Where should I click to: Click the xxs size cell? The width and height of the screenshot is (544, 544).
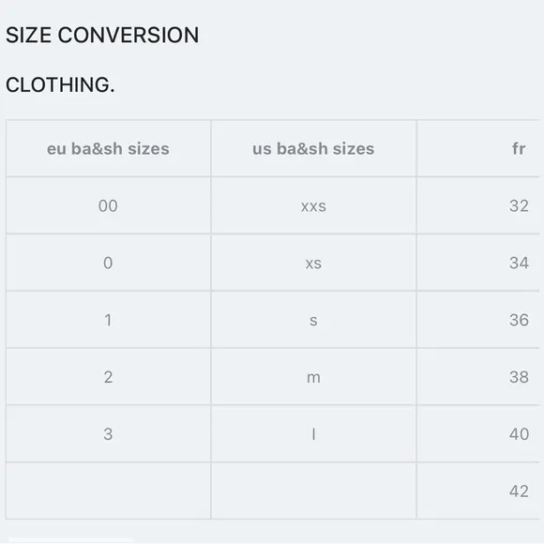point(313,205)
